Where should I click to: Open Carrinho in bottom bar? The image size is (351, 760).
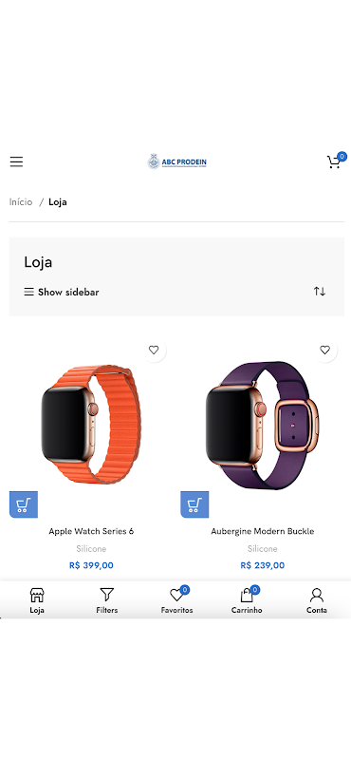tap(247, 600)
